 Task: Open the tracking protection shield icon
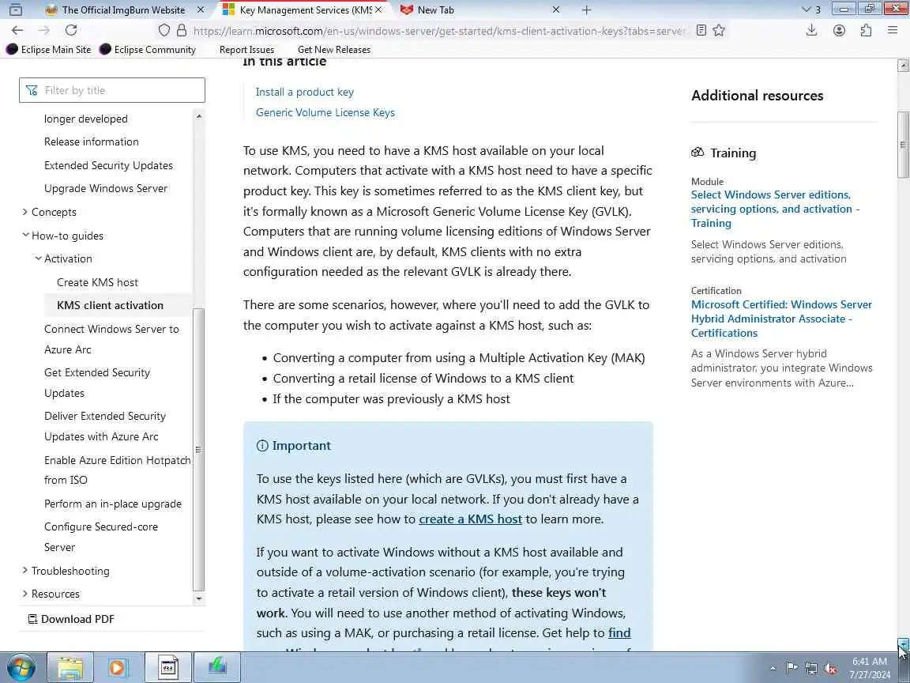pyautogui.click(x=164, y=30)
